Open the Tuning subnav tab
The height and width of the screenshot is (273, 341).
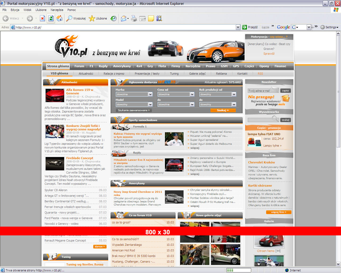tap(174, 74)
